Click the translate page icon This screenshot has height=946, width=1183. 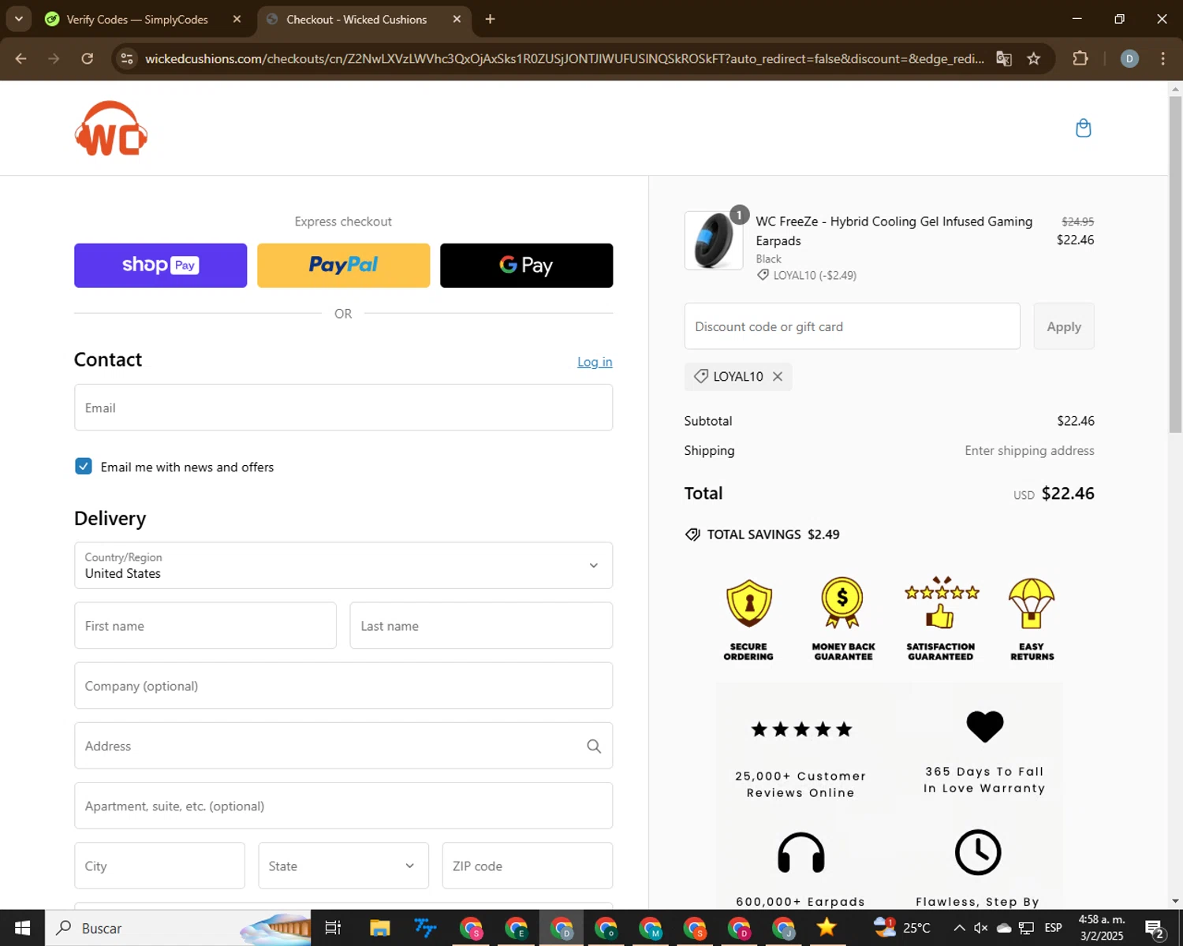coord(1004,58)
